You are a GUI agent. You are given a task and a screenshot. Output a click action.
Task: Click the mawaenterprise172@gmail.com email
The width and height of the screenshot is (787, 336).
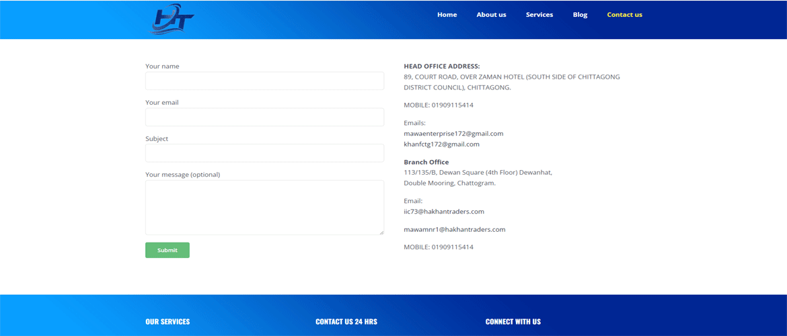click(453, 134)
